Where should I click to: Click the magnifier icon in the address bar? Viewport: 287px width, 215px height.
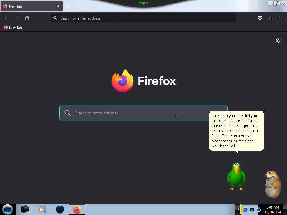(x=55, y=18)
